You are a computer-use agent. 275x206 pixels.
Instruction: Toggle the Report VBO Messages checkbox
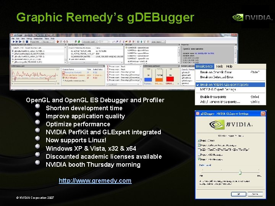(x=199, y=154)
